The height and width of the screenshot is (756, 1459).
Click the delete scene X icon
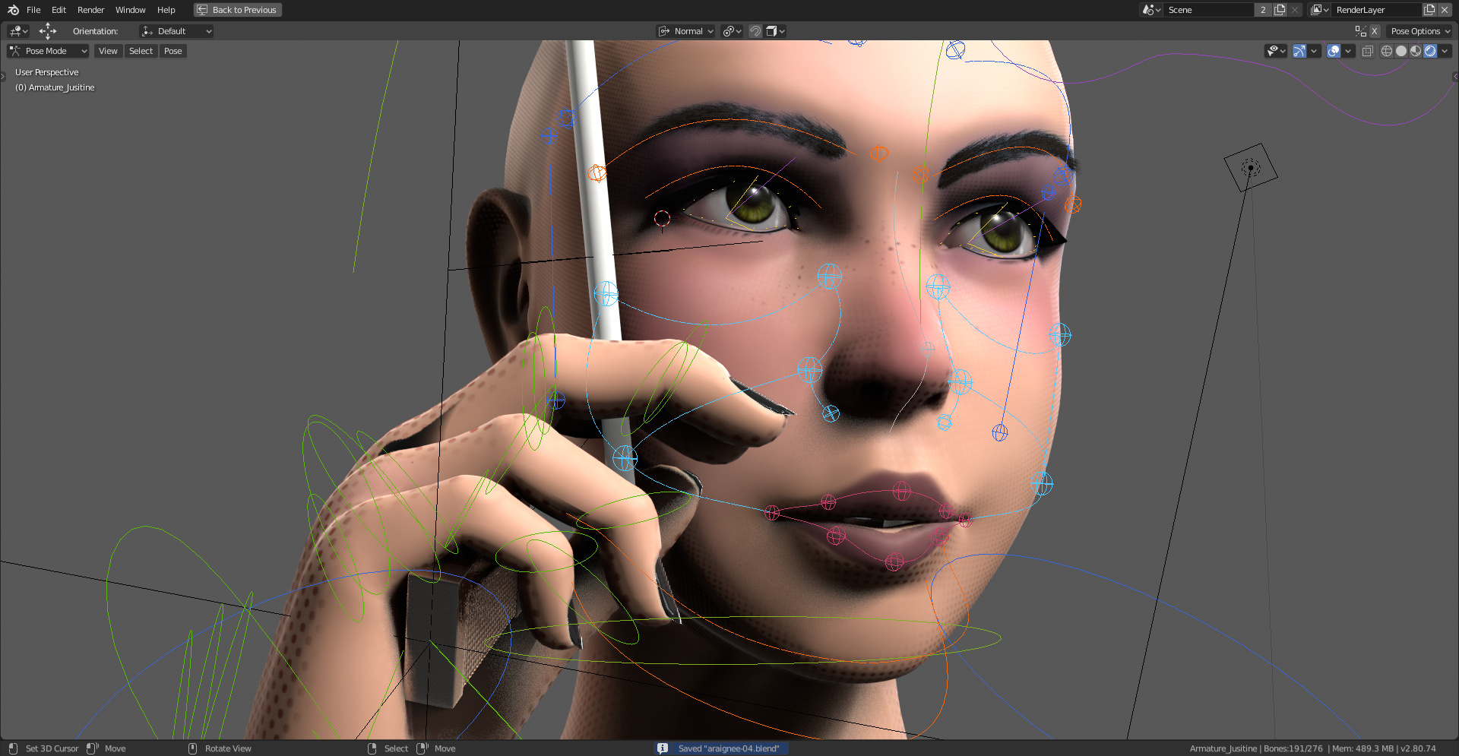[x=1295, y=10]
